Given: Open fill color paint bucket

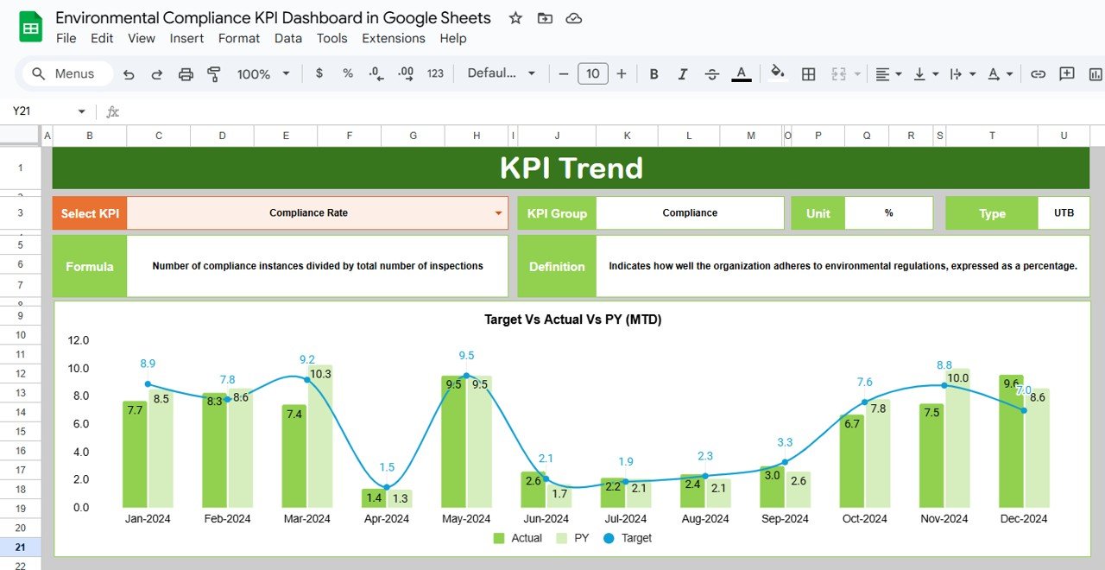Looking at the screenshot, I should coord(777,73).
